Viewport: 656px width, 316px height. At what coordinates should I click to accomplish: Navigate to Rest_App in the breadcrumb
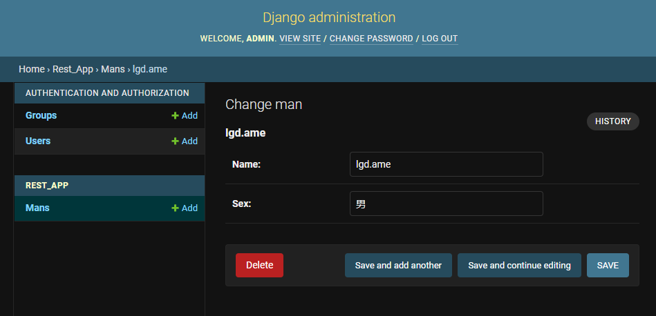point(73,69)
